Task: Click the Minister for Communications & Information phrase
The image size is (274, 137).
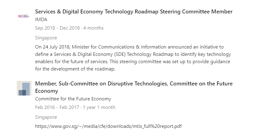Action: (119, 47)
